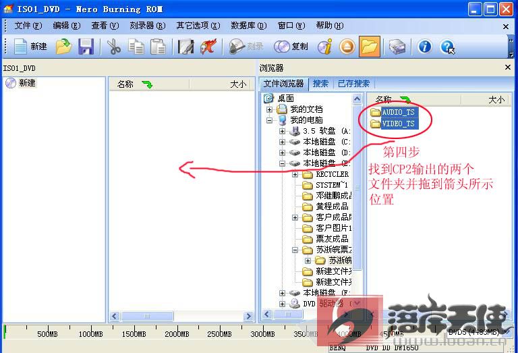The width and height of the screenshot is (518, 353).
Task: Select the 票友成品 folder
Action: [x=325, y=239]
